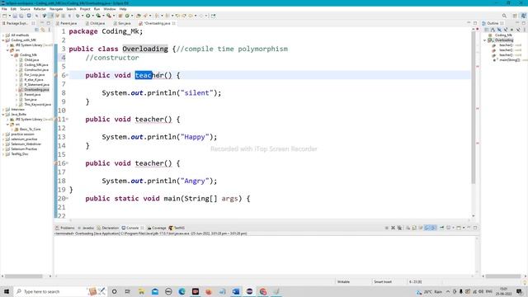Screen dimensions: 528x297
Task: Open Task View on the taskbar
Action: tap(128, 291)
